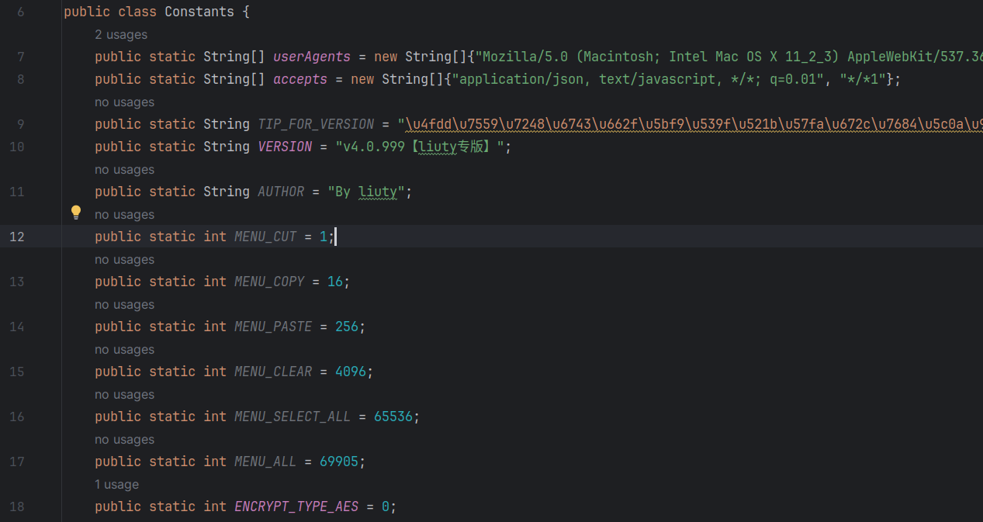Click gutter line number 8
Viewport: 983px width, 522px height.
tap(20, 80)
